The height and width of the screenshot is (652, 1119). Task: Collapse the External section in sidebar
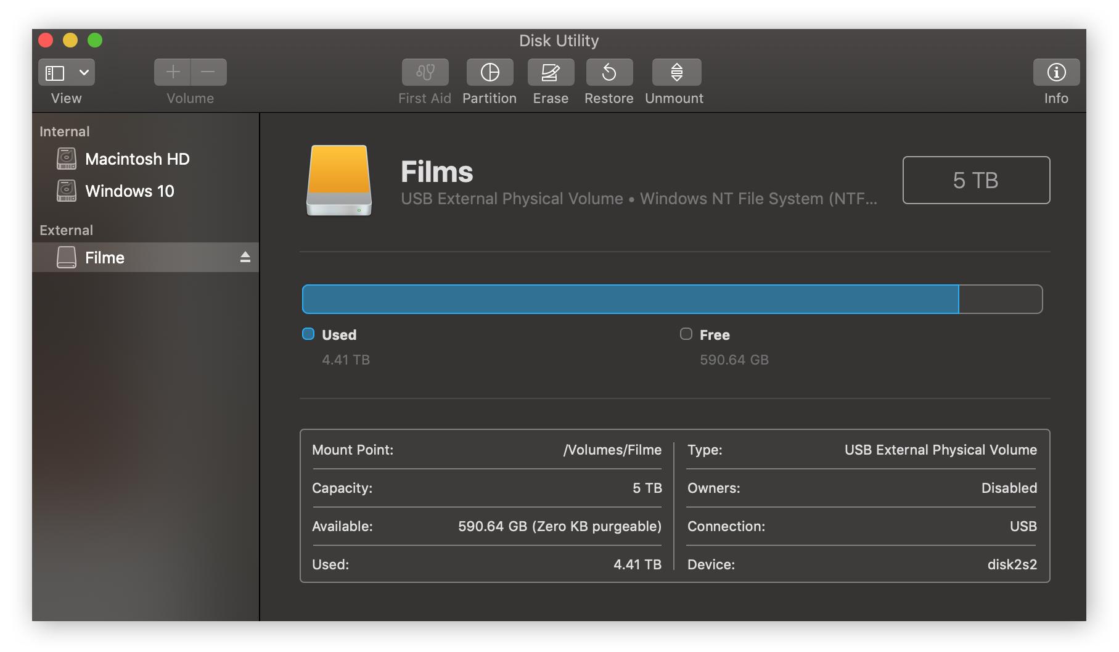pyautogui.click(x=65, y=229)
